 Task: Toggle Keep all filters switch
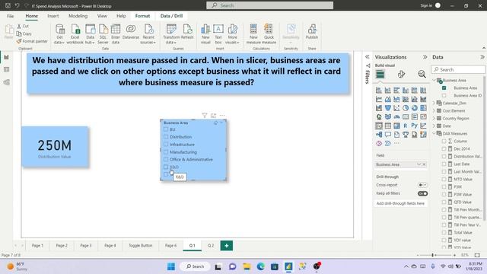click(x=422, y=193)
